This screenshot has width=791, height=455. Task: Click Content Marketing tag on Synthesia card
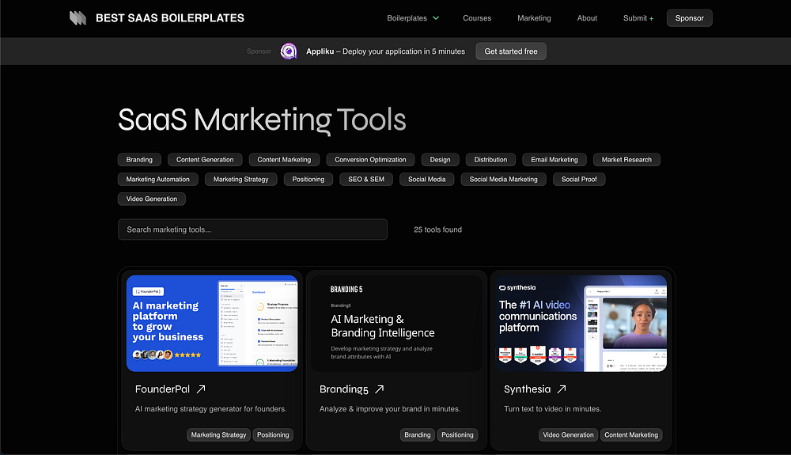pos(631,435)
